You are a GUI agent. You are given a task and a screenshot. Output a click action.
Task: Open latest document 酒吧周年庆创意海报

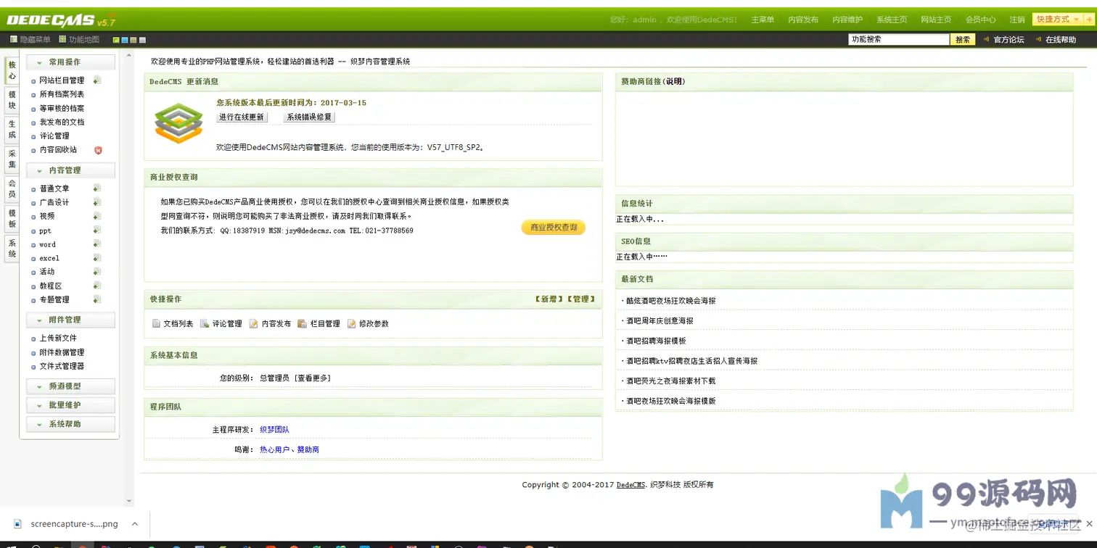[660, 321]
